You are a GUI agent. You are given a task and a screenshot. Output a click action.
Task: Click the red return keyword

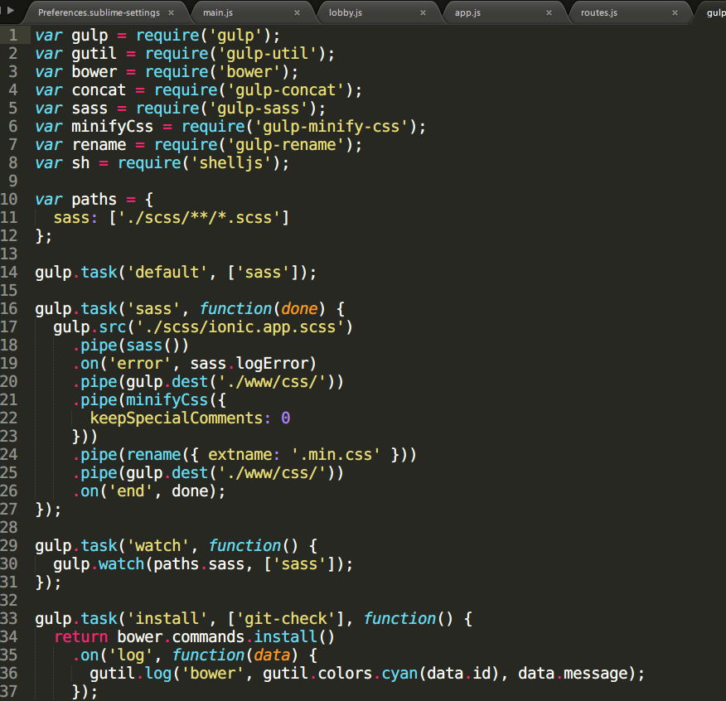click(81, 636)
